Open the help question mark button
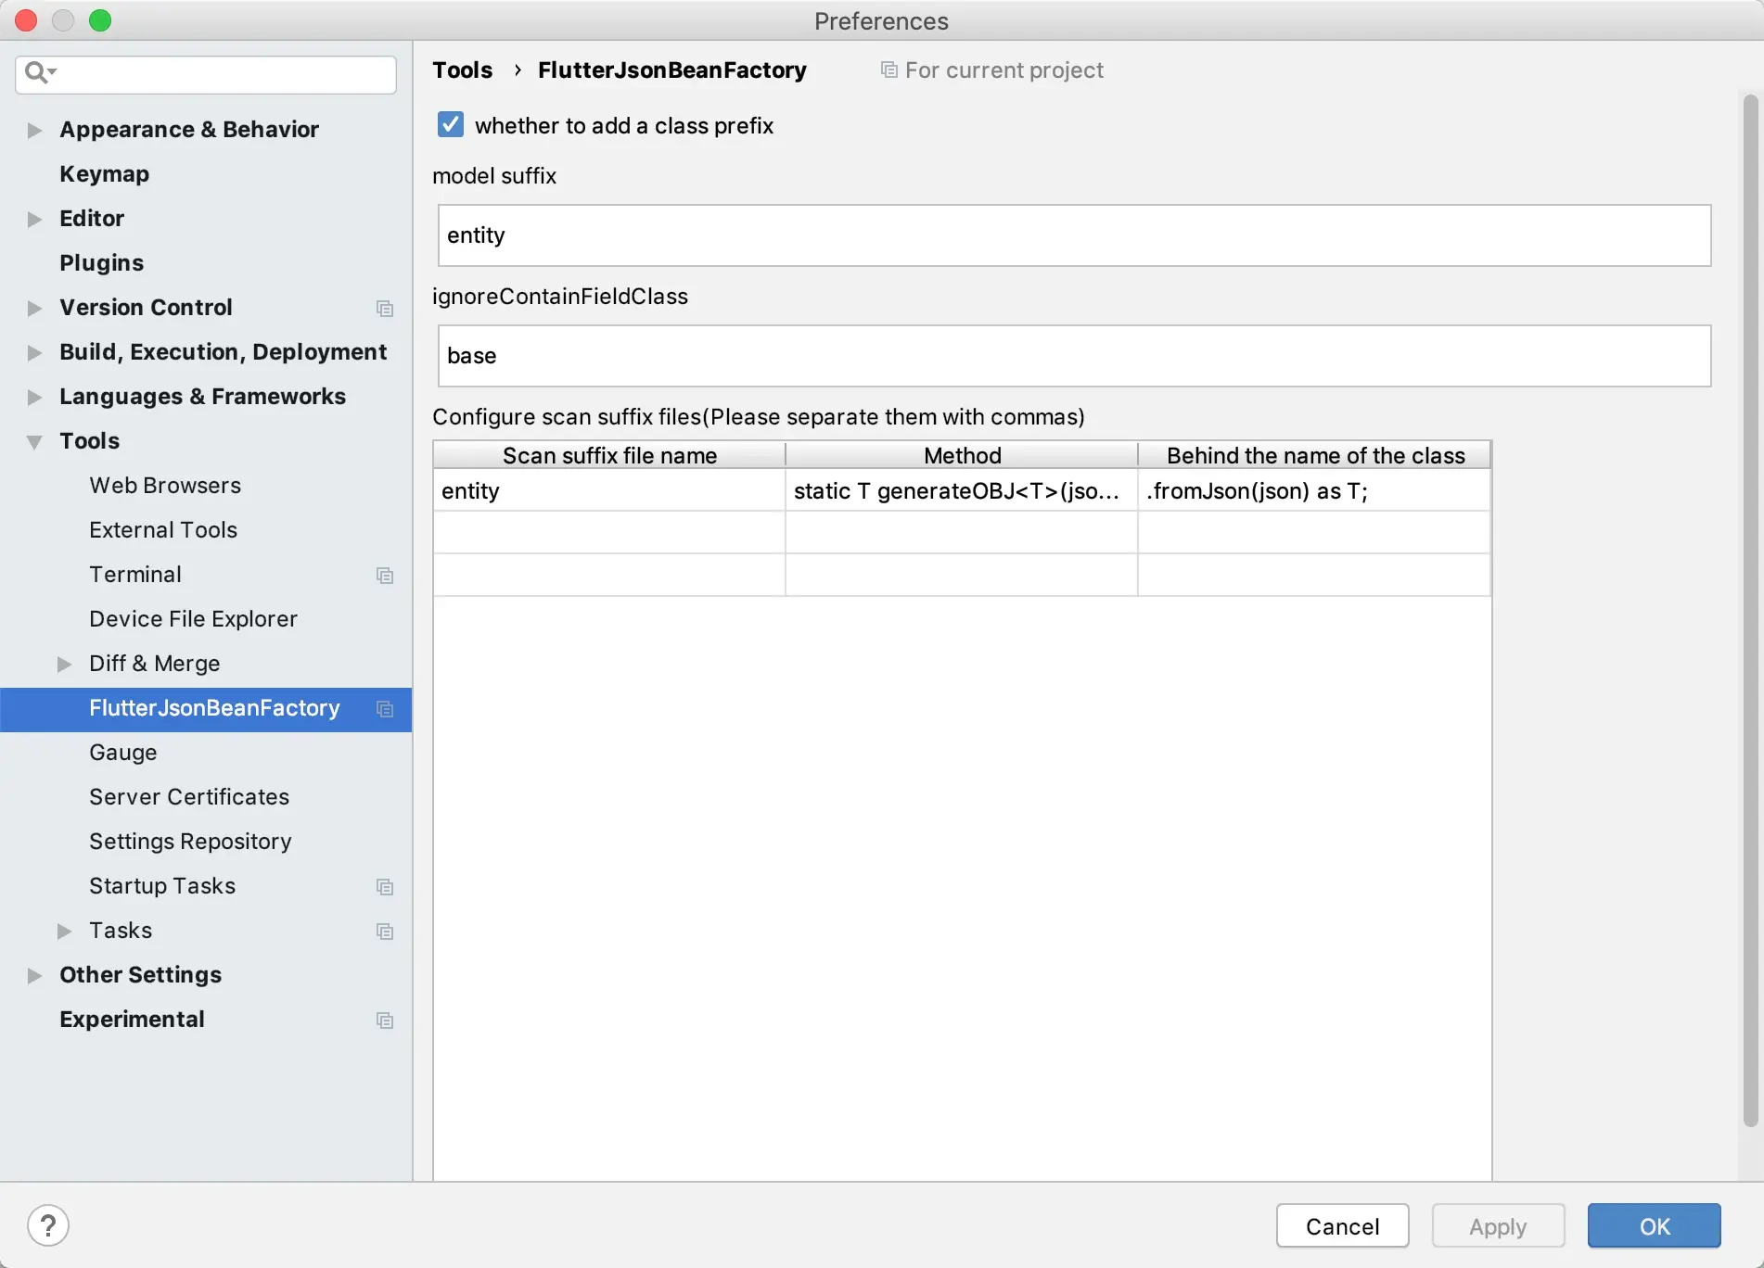This screenshot has width=1764, height=1268. [48, 1225]
